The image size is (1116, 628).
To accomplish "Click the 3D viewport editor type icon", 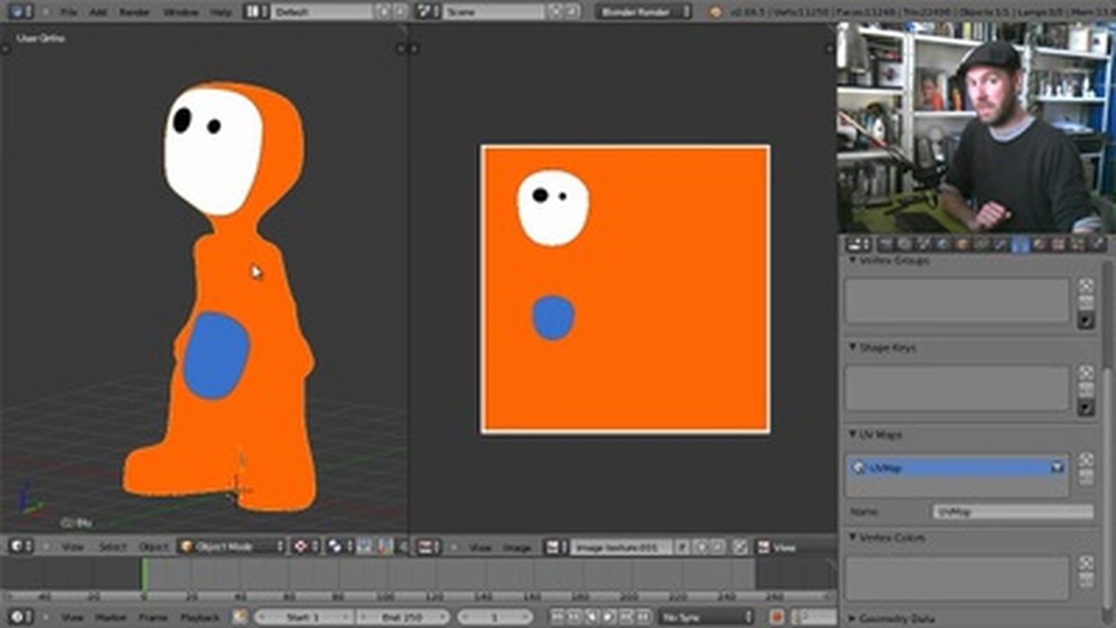I will (x=17, y=547).
